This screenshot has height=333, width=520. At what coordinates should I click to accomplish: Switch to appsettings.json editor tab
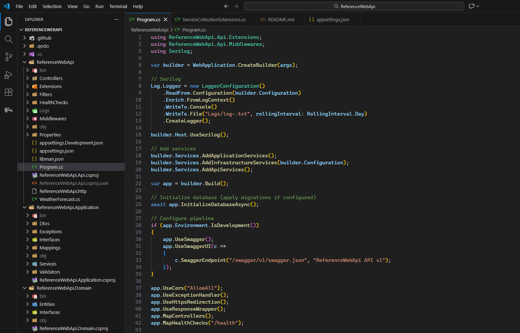(x=333, y=19)
